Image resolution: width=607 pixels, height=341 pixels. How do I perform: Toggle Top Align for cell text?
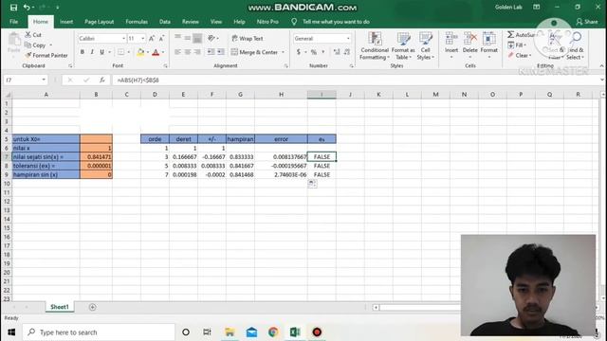[x=177, y=38]
